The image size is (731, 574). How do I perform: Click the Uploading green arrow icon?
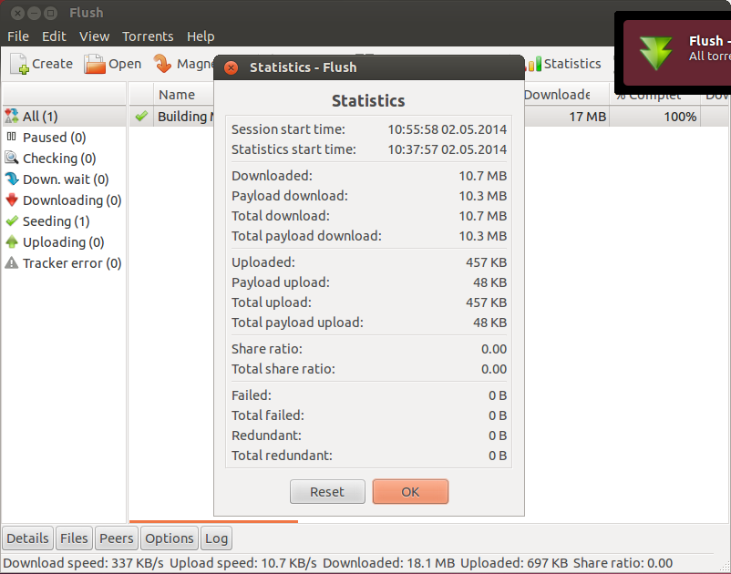(x=12, y=241)
